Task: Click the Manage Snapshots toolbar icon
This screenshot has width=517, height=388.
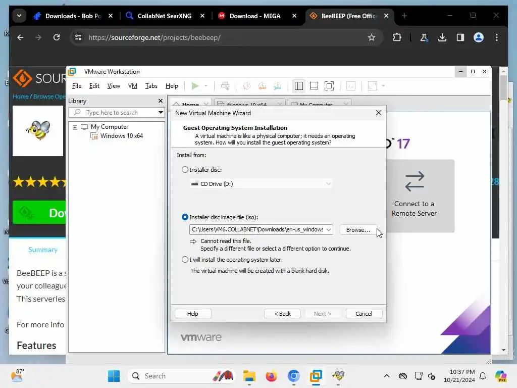Action: click(277, 86)
